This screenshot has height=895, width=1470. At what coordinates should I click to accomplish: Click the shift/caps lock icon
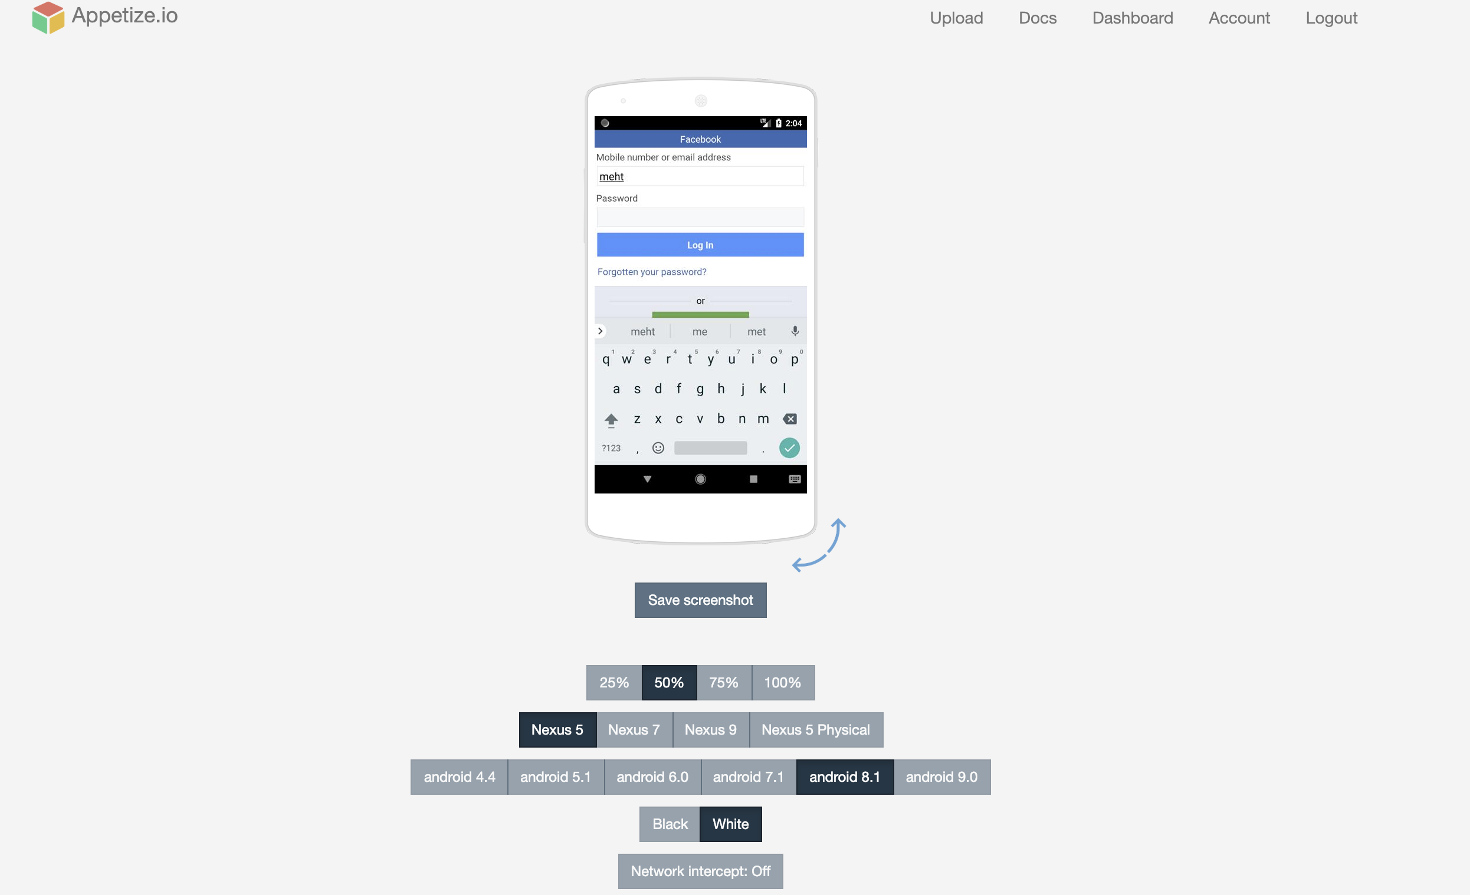(x=609, y=417)
